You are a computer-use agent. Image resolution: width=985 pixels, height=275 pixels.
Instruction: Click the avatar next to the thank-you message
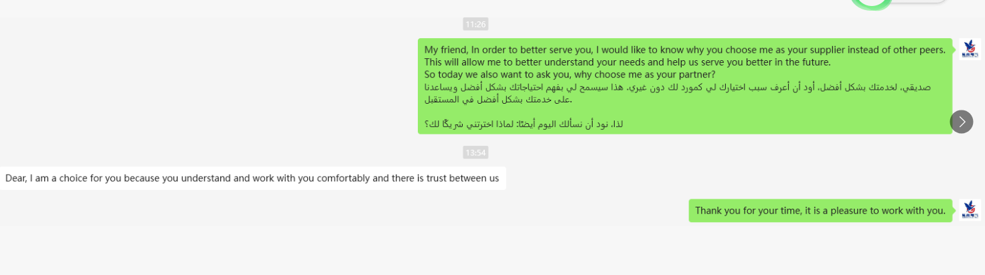(970, 210)
